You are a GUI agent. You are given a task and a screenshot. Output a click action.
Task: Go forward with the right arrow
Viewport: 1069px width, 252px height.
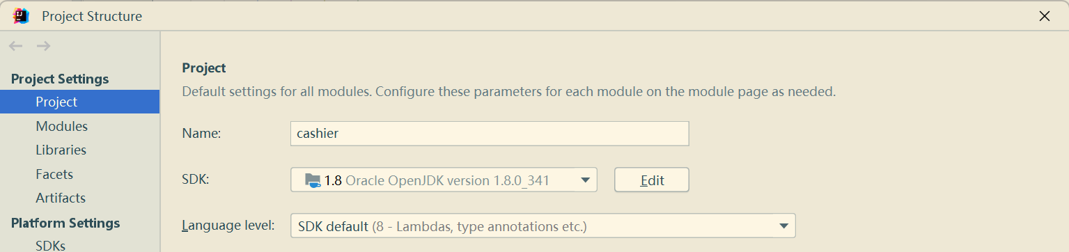click(x=43, y=46)
